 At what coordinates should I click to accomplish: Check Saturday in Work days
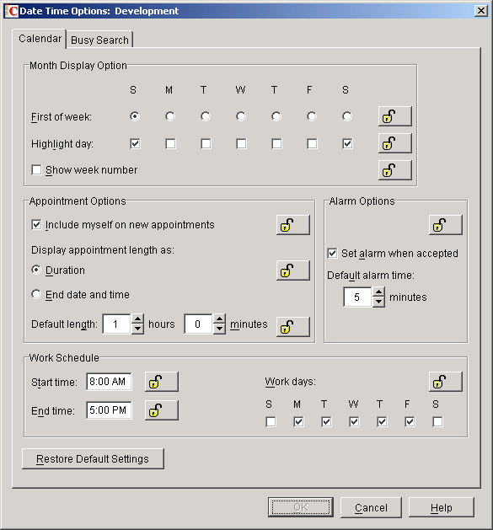coord(437,422)
